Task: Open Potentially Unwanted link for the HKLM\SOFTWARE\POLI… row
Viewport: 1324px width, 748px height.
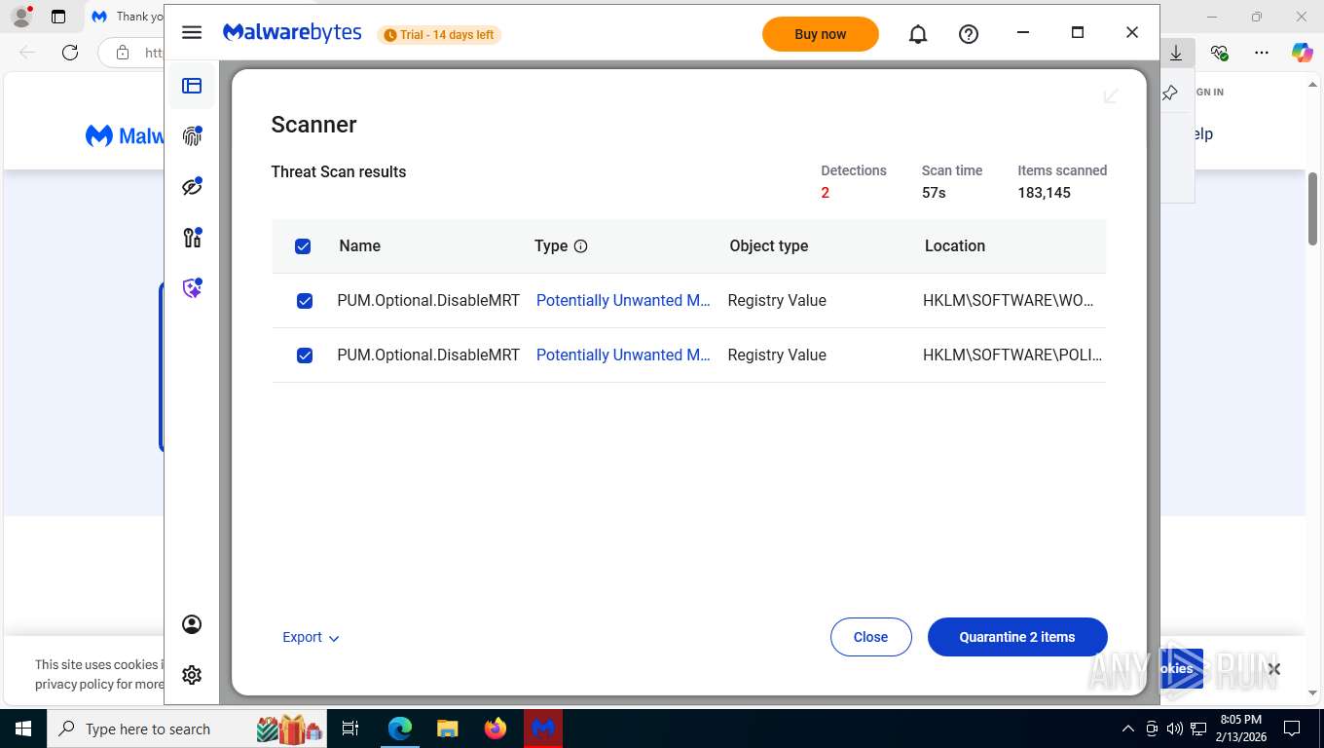Action: (623, 355)
